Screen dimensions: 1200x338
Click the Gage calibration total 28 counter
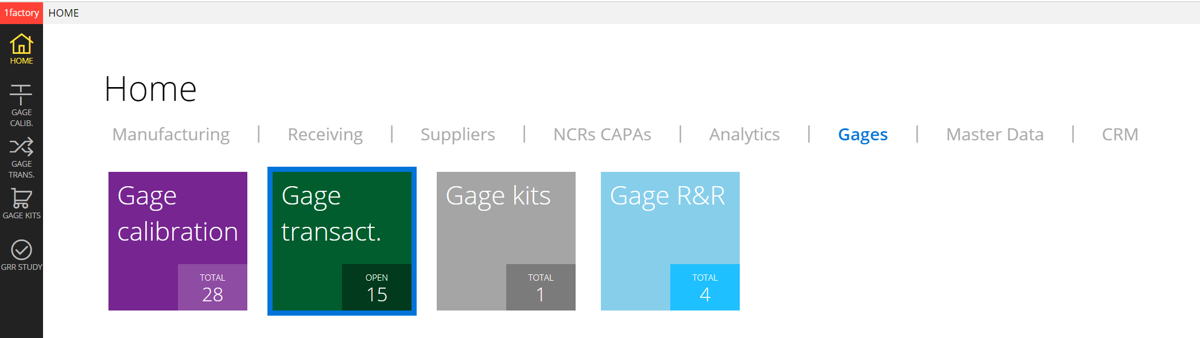coord(212,288)
